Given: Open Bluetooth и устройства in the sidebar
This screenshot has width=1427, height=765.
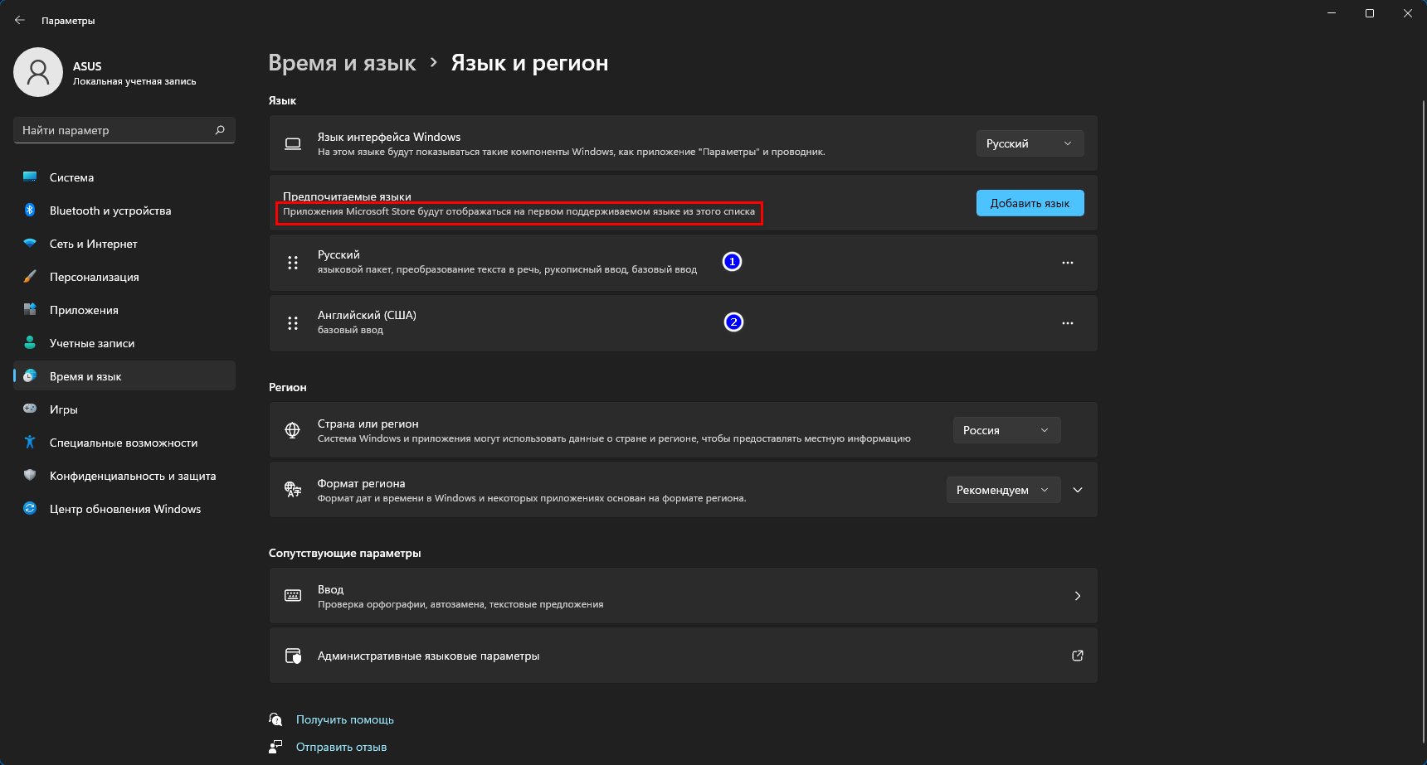Looking at the screenshot, I should [110, 211].
